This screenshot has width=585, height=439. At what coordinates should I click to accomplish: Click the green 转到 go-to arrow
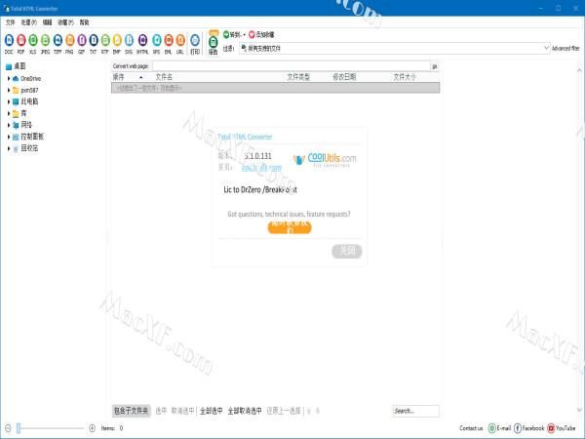[x=226, y=34]
